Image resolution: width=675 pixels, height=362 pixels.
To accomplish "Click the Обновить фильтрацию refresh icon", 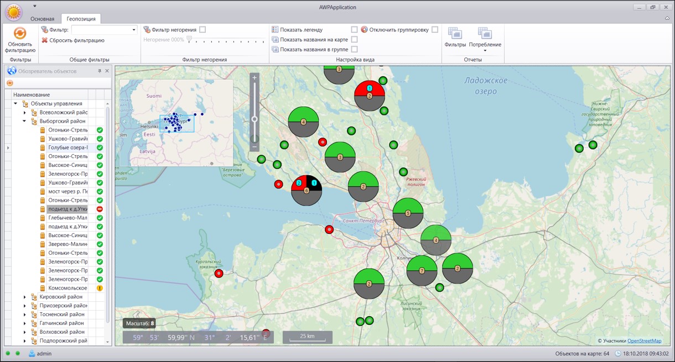I will pos(20,33).
